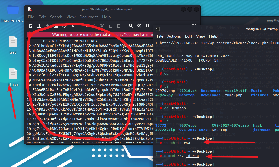Open the terminal's Edit menu
This screenshot has width=279, height=167.
coord(189,36)
